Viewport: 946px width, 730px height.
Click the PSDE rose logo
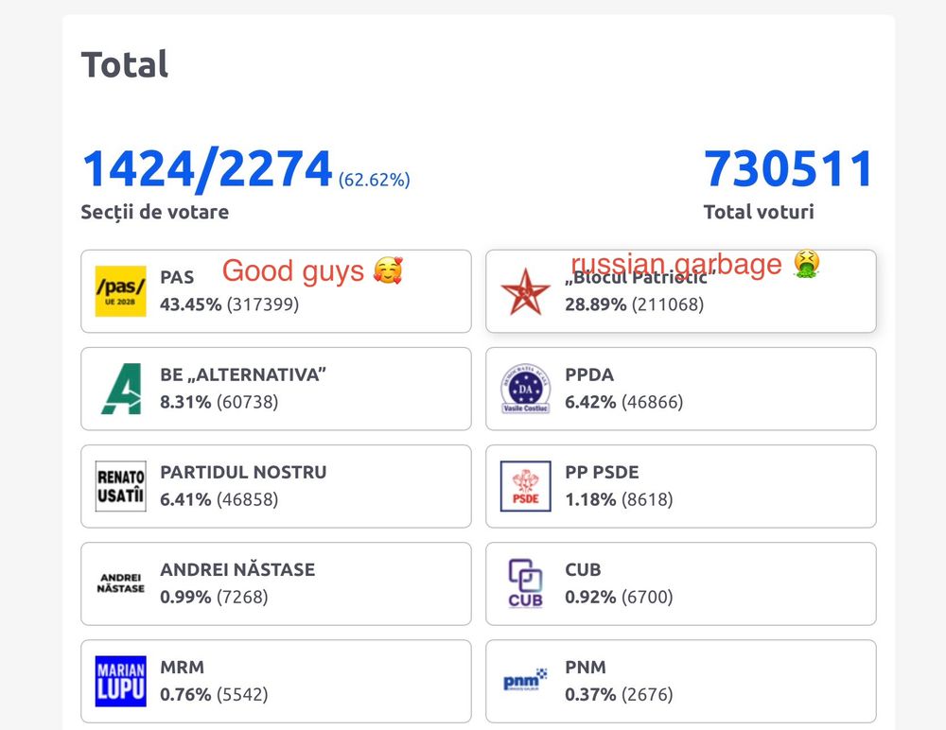[x=525, y=486]
